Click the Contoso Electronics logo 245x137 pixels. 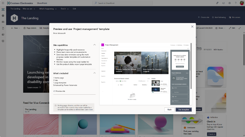(20, 3)
